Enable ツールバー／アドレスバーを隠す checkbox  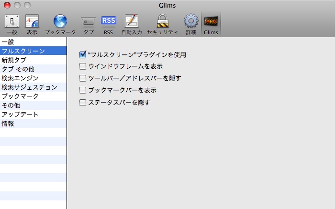pos(83,78)
